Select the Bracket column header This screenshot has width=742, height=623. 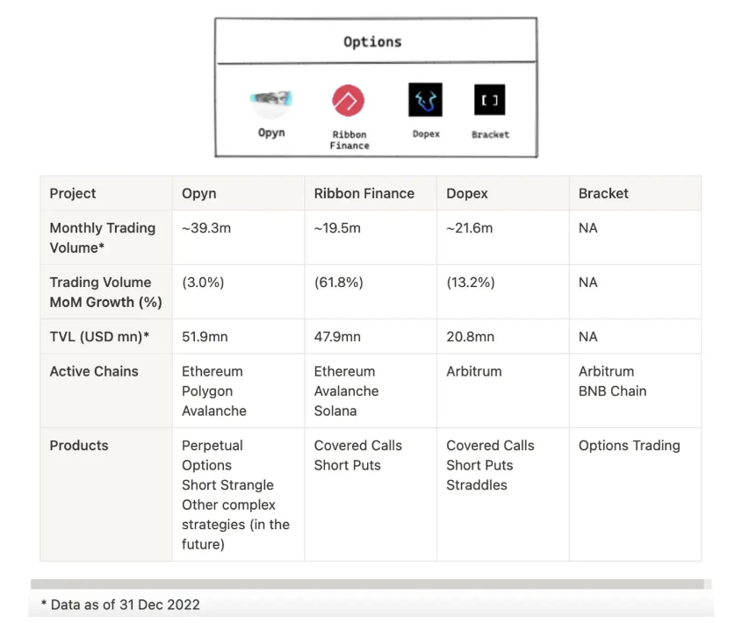[635, 193]
